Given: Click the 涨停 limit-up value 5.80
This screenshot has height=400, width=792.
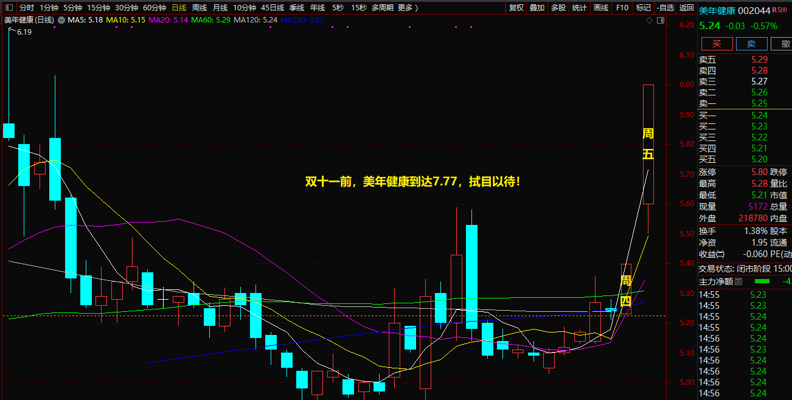Looking at the screenshot, I should [x=759, y=172].
